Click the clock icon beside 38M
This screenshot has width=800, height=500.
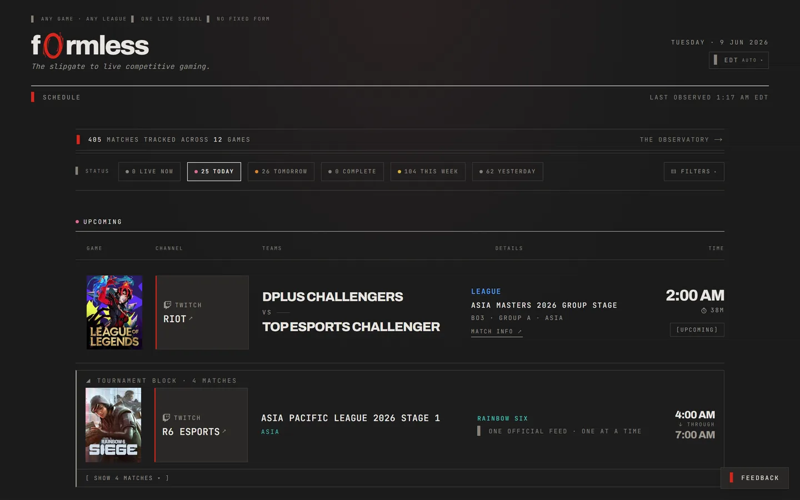pyautogui.click(x=704, y=311)
